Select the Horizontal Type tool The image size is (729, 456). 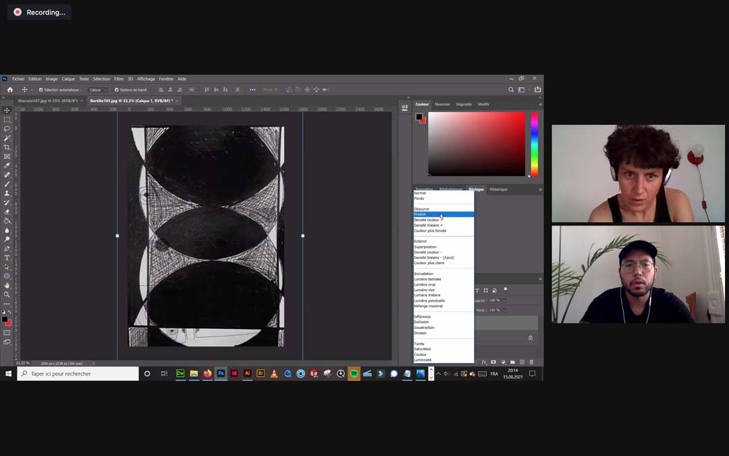[7, 258]
